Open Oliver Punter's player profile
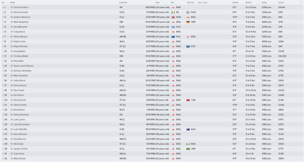 [x=21, y=105]
